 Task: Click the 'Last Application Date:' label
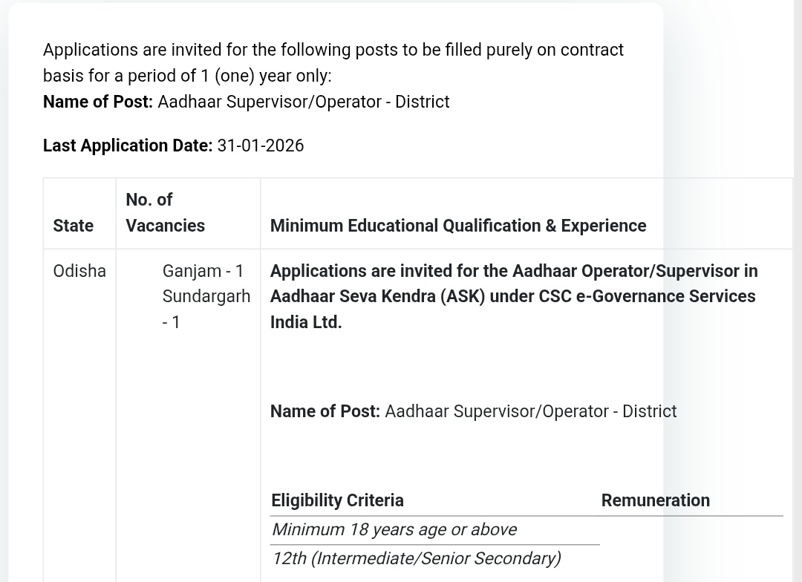(128, 145)
